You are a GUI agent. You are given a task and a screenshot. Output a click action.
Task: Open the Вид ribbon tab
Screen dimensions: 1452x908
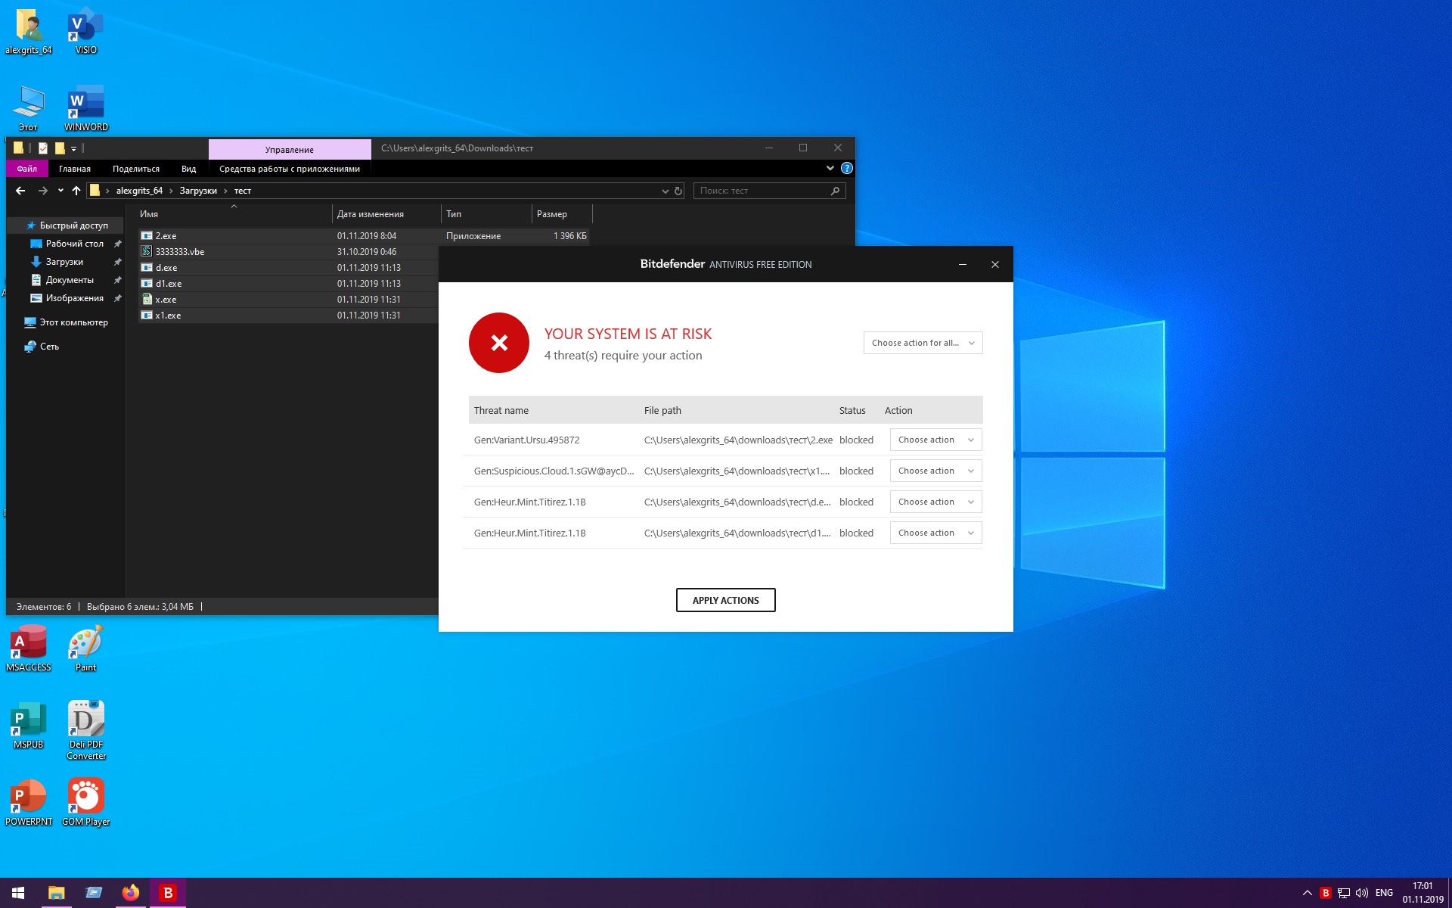click(x=188, y=169)
